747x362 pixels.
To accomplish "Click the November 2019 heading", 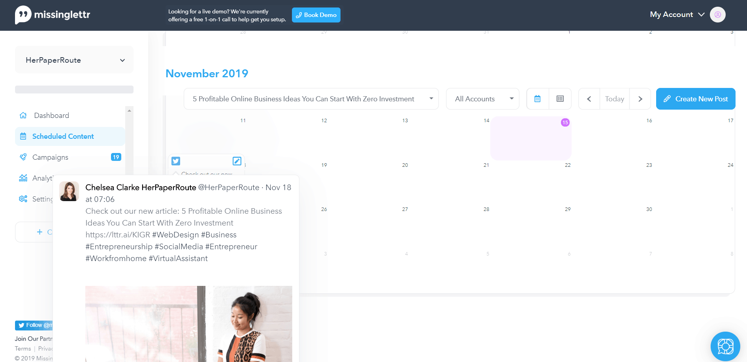I will (207, 74).
